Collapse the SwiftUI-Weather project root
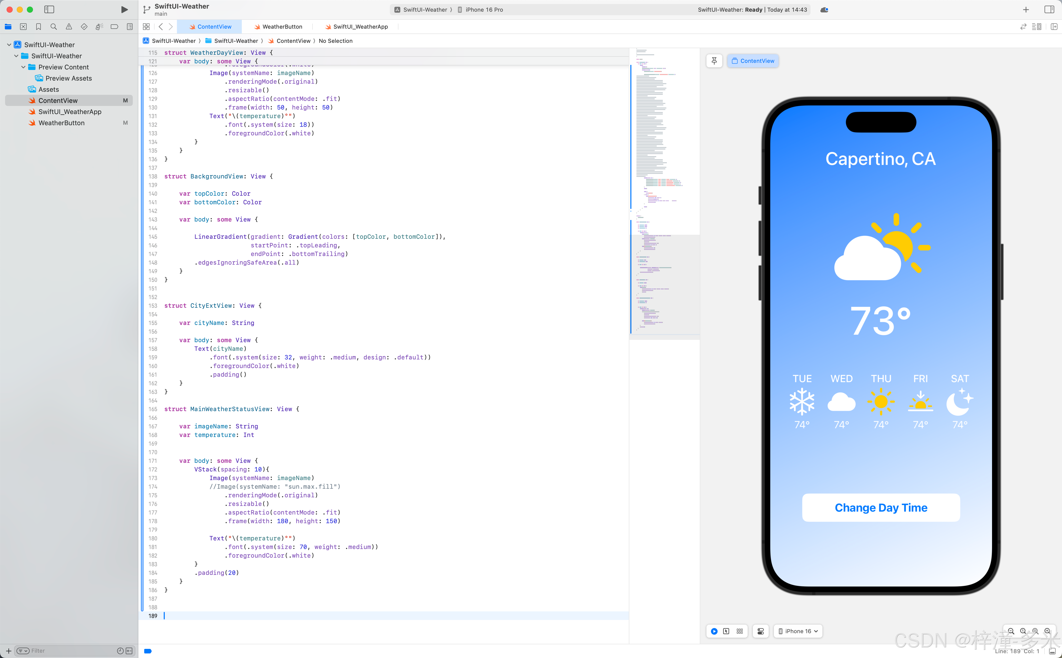 (9, 45)
